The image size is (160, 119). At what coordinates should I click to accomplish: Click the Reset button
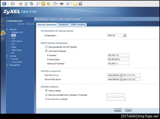tap(128, 110)
